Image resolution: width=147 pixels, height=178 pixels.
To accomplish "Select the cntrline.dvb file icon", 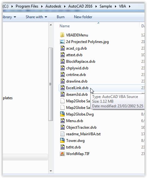I will [62, 74].
